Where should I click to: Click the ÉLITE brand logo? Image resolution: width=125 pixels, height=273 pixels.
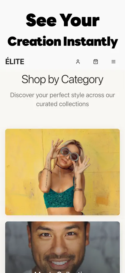[x=15, y=62]
